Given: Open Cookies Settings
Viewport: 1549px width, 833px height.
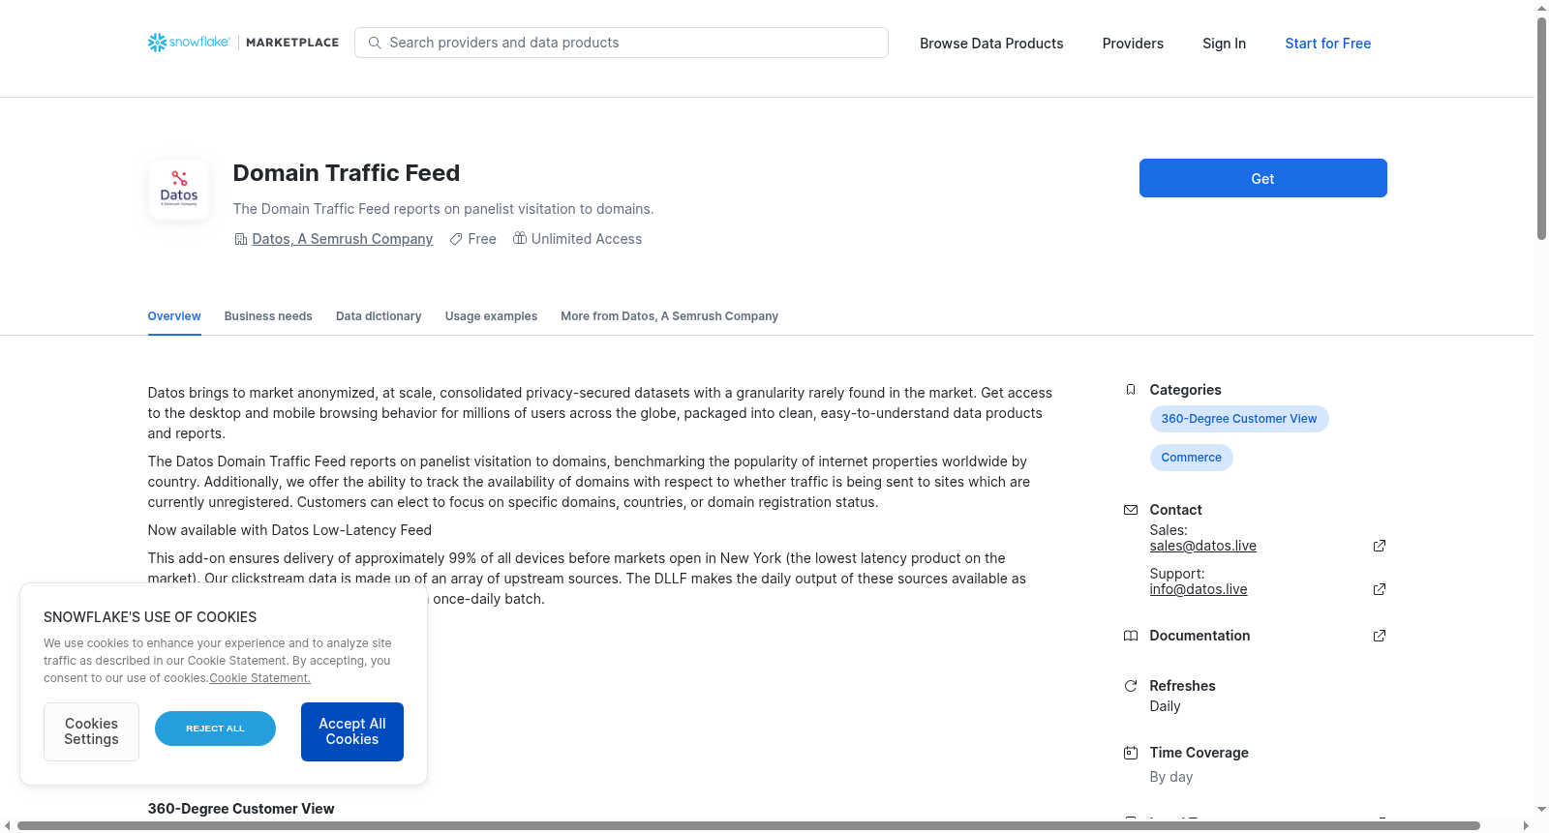Looking at the screenshot, I should (91, 731).
